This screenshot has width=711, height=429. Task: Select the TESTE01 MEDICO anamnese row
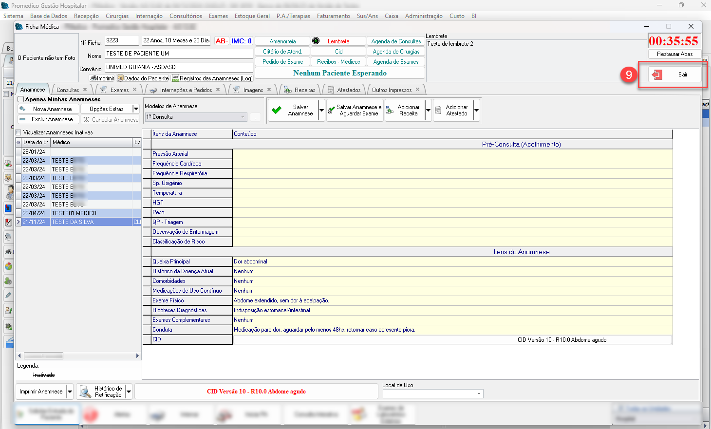[x=74, y=213]
